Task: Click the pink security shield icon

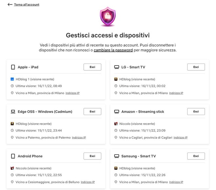Action: click(x=108, y=17)
